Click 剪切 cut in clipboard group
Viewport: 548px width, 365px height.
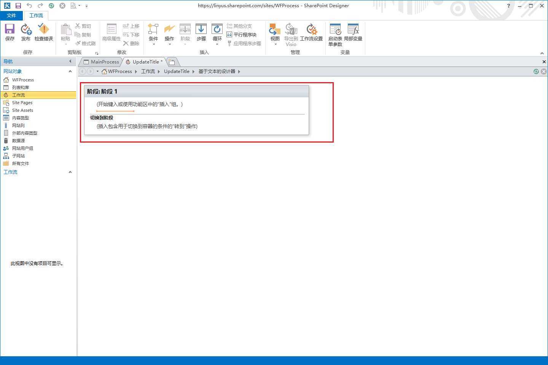pyautogui.click(x=83, y=26)
